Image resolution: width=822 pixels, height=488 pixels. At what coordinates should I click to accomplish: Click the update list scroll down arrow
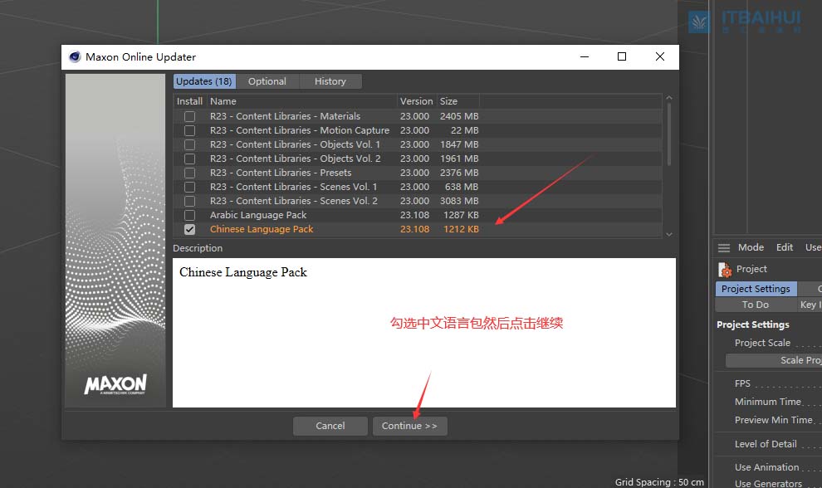pyautogui.click(x=669, y=234)
